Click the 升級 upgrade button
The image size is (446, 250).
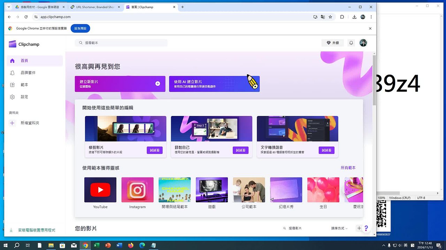point(332,43)
